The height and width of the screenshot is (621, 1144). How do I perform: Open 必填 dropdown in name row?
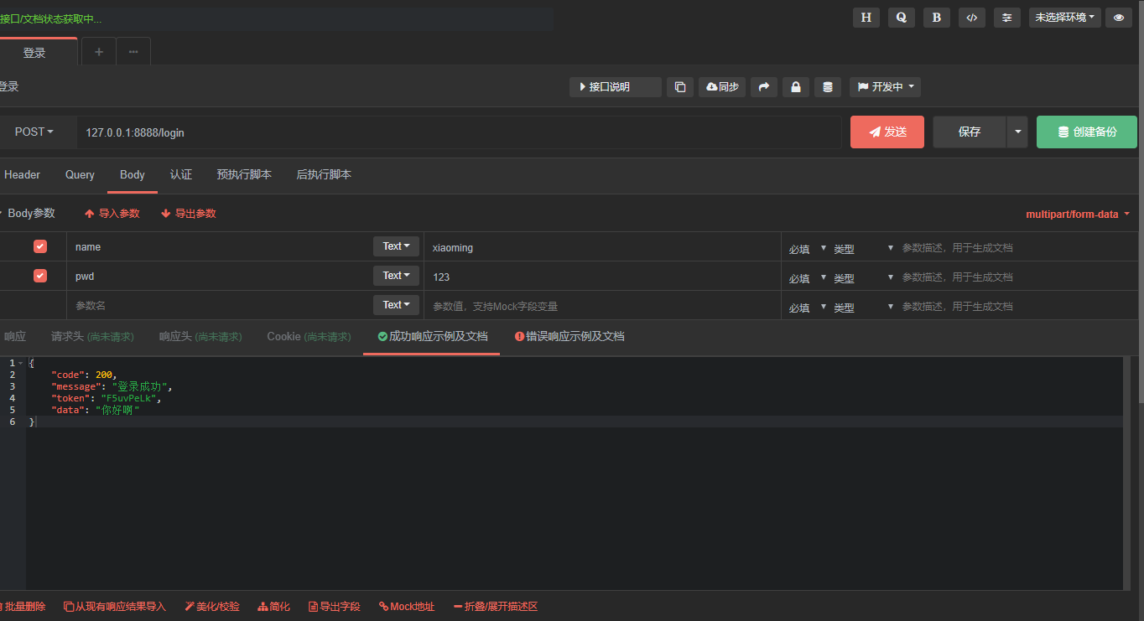click(x=808, y=248)
